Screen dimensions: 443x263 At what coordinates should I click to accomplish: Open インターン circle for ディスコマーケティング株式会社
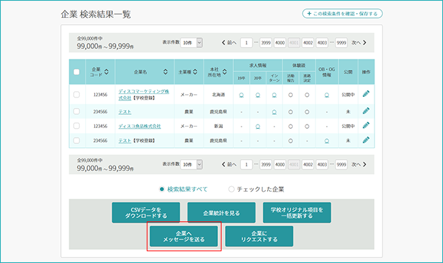pyautogui.click(x=274, y=95)
